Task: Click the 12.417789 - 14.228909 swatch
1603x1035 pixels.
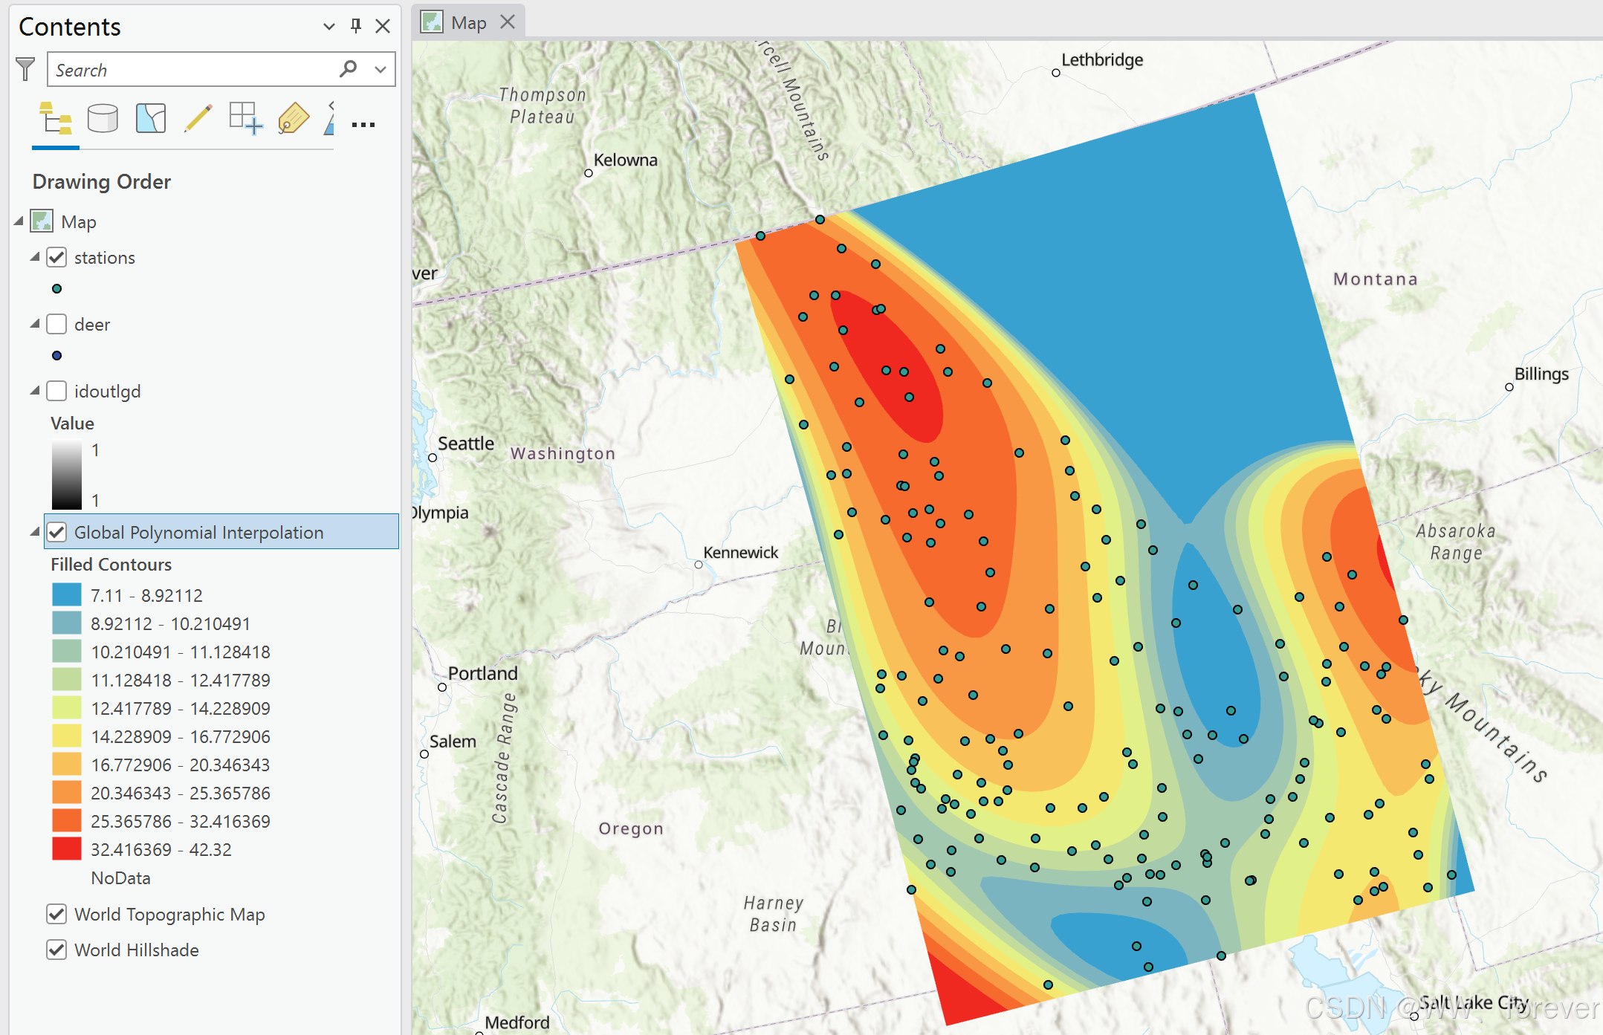Action: pyautogui.click(x=67, y=707)
